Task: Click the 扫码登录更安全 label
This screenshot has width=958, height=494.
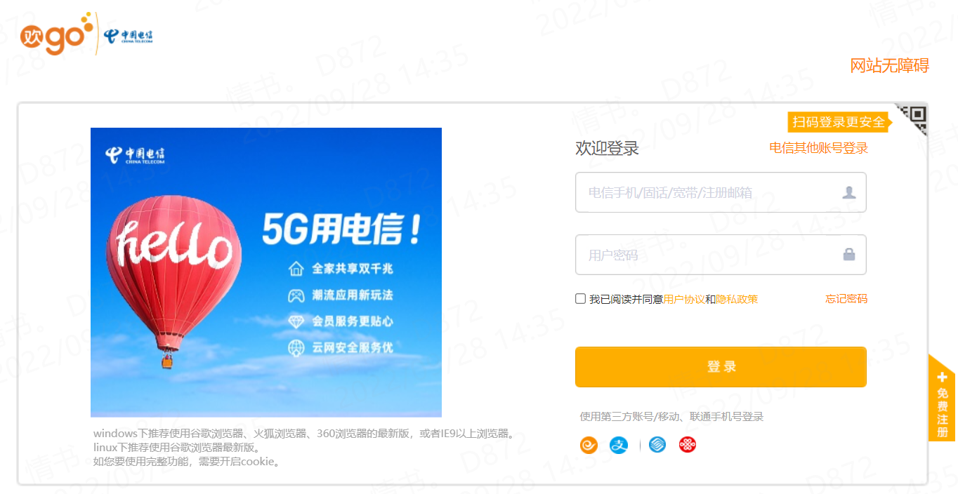Action: 839,122
